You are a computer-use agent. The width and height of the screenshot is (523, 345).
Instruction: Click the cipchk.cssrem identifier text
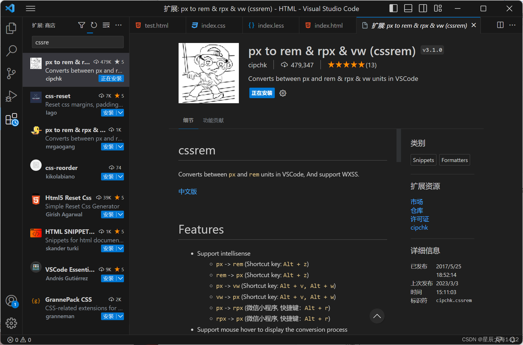[x=454, y=300]
